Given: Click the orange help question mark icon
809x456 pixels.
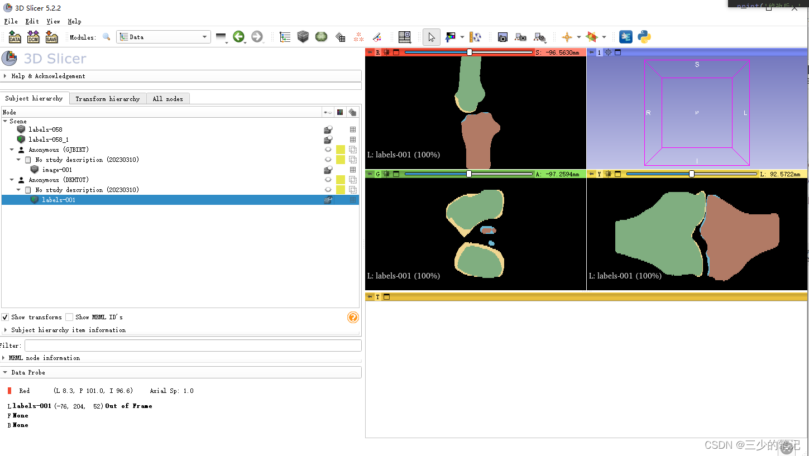Looking at the screenshot, I should [x=353, y=317].
